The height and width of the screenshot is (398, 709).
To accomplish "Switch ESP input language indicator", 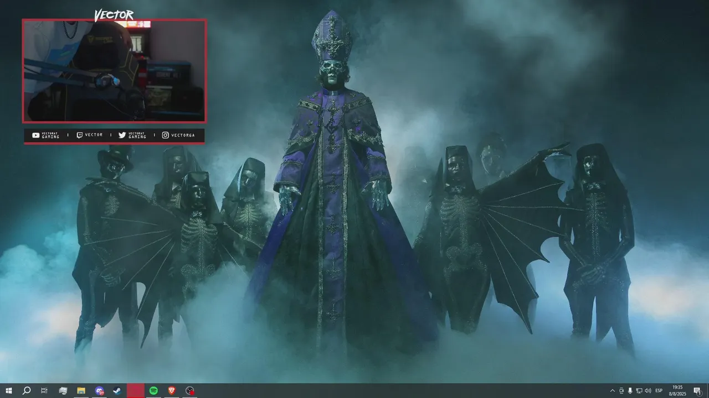I will pyautogui.click(x=659, y=391).
